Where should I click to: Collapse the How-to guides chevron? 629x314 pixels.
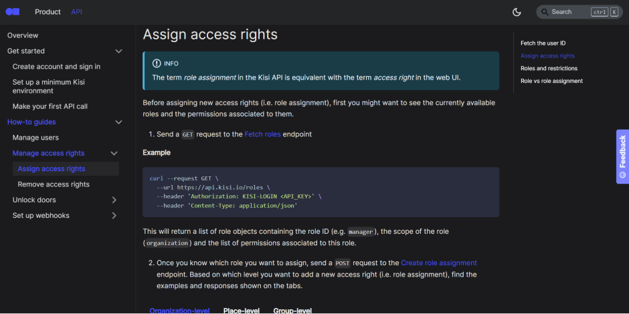(118, 122)
